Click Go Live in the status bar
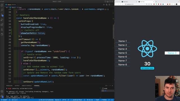 pos(90,100)
